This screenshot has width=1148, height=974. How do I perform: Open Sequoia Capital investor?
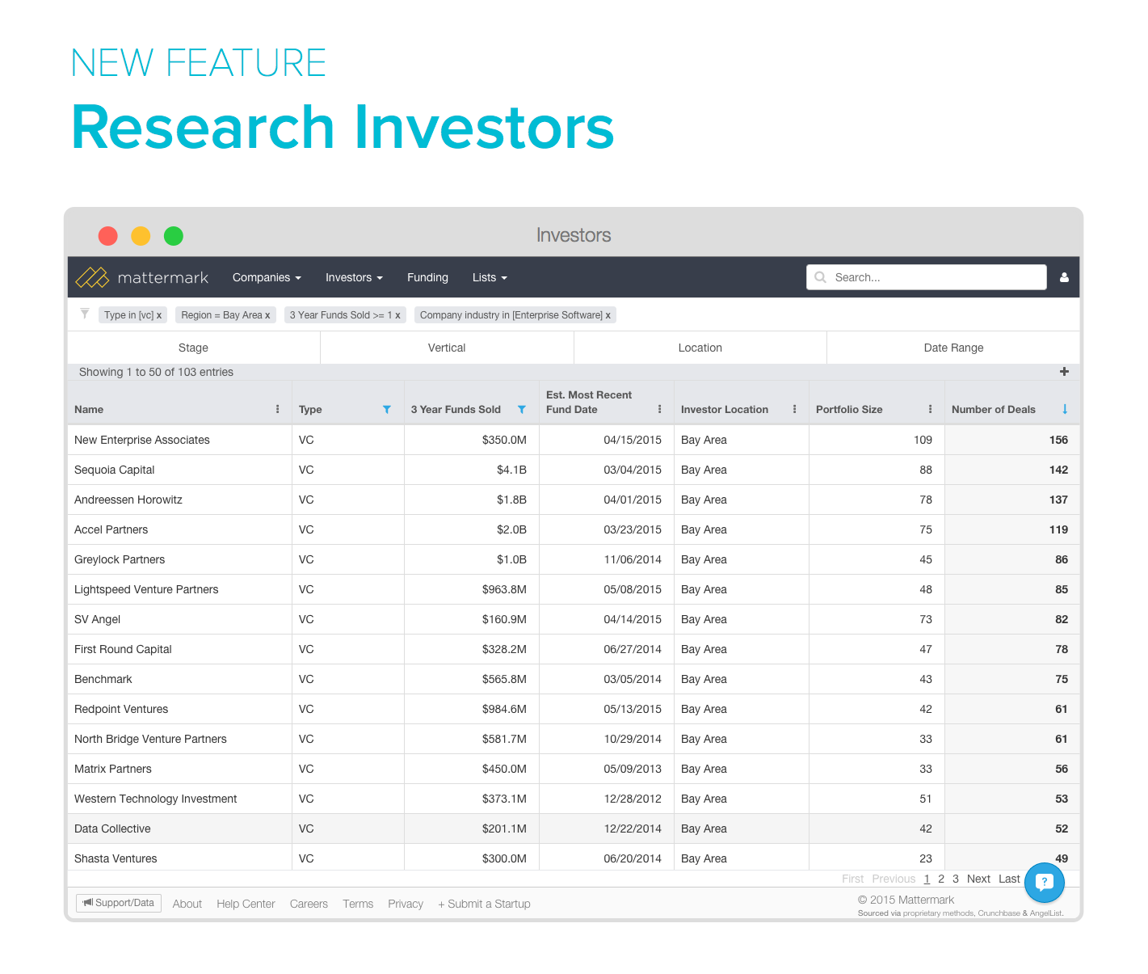coord(114,470)
